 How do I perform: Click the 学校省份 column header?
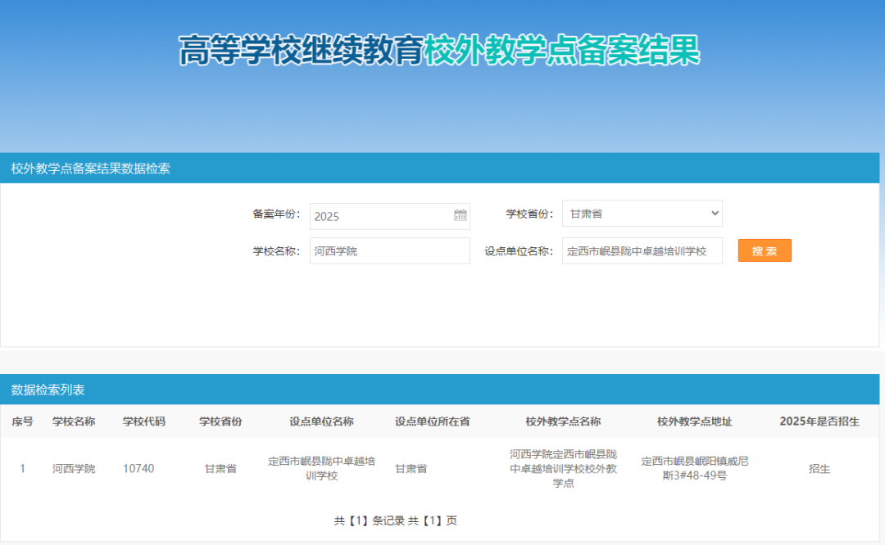220,421
